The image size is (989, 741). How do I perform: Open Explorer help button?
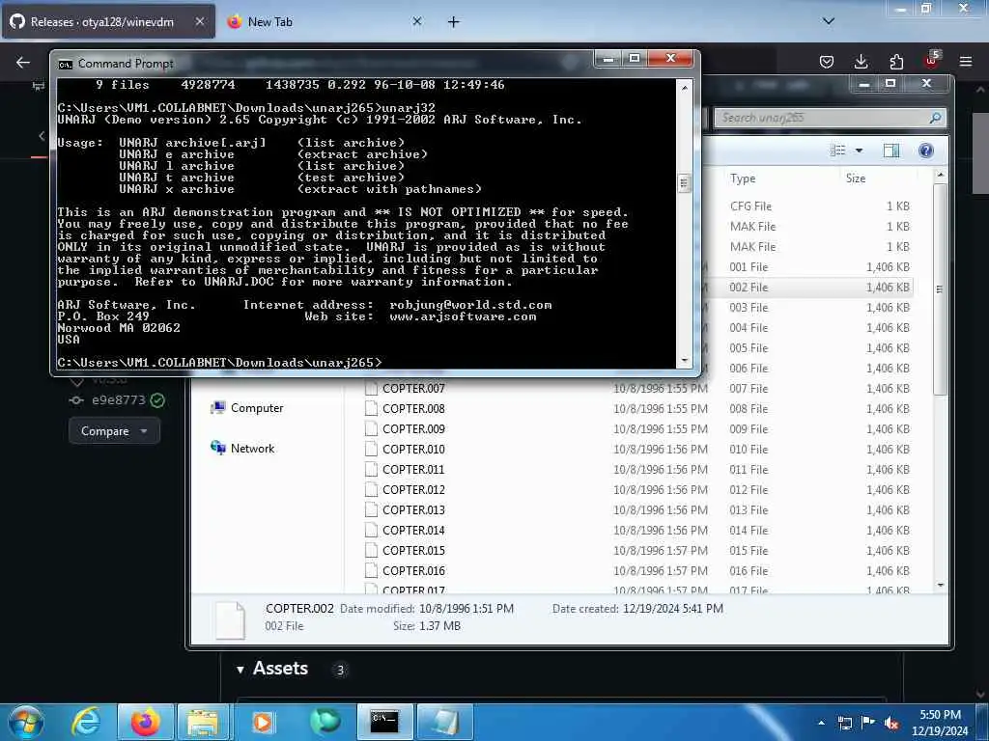926,150
